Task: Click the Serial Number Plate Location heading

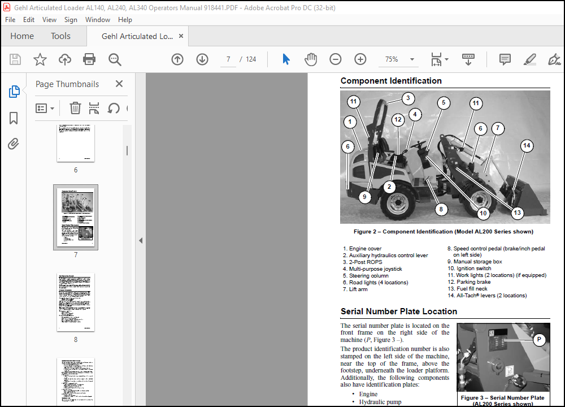Action: [x=399, y=311]
